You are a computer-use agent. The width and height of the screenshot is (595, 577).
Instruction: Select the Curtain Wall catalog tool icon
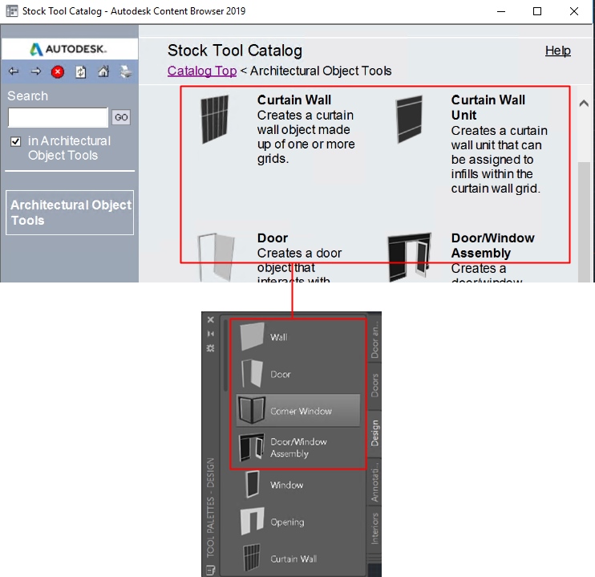coord(215,120)
